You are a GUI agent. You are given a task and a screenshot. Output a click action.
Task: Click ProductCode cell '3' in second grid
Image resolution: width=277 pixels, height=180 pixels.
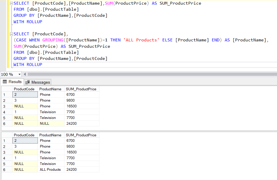pyautogui.click(x=25, y=146)
